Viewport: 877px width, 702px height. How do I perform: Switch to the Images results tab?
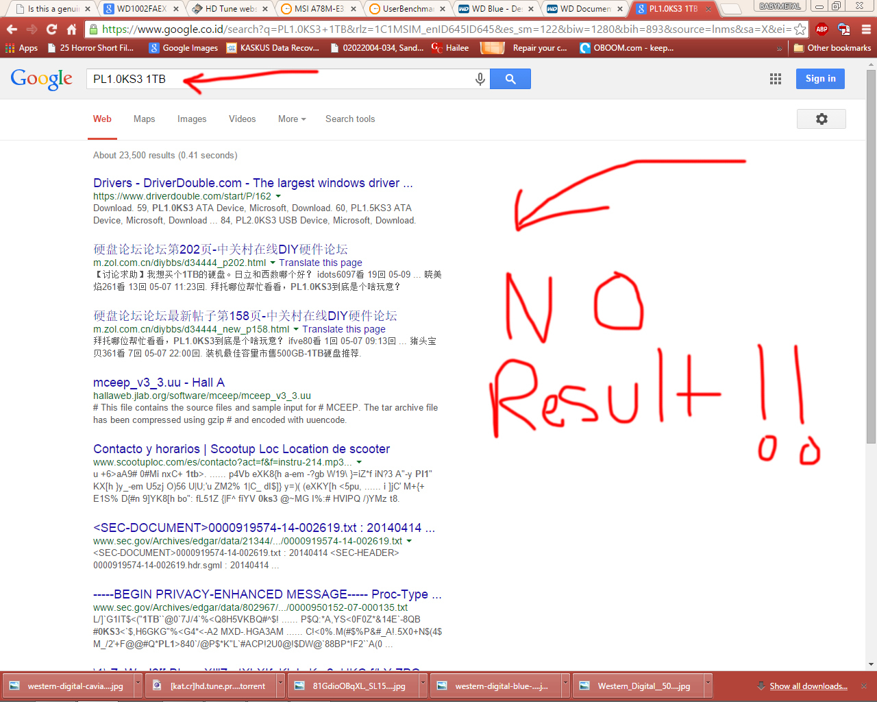pos(192,119)
